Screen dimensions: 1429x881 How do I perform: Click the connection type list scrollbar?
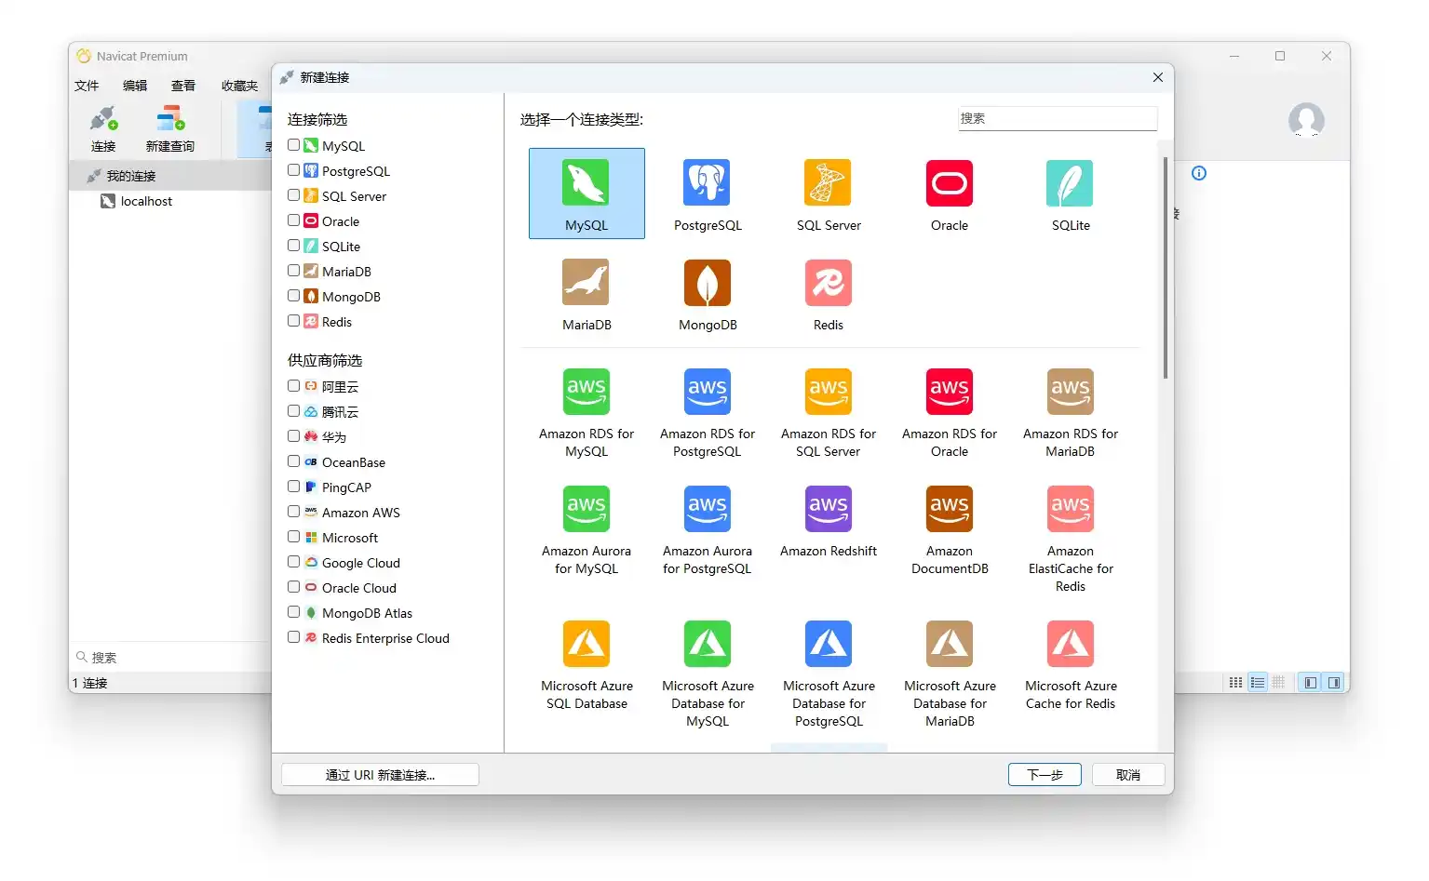pos(1166,268)
